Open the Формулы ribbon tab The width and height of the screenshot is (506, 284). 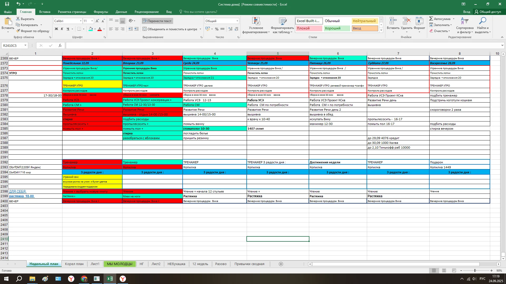pos(101,12)
